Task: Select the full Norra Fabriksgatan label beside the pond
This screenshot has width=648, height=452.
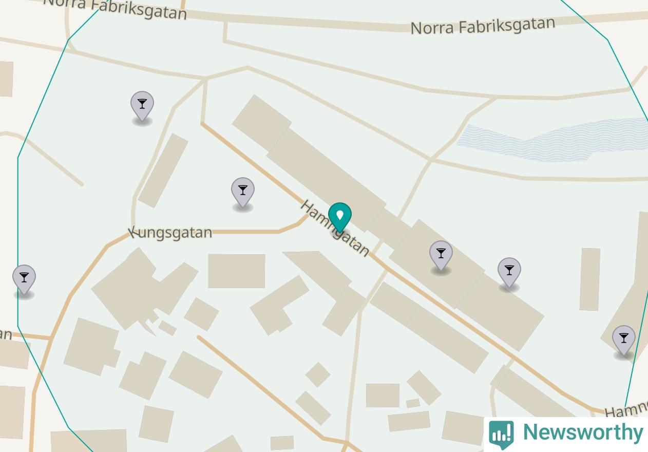Action: click(483, 26)
